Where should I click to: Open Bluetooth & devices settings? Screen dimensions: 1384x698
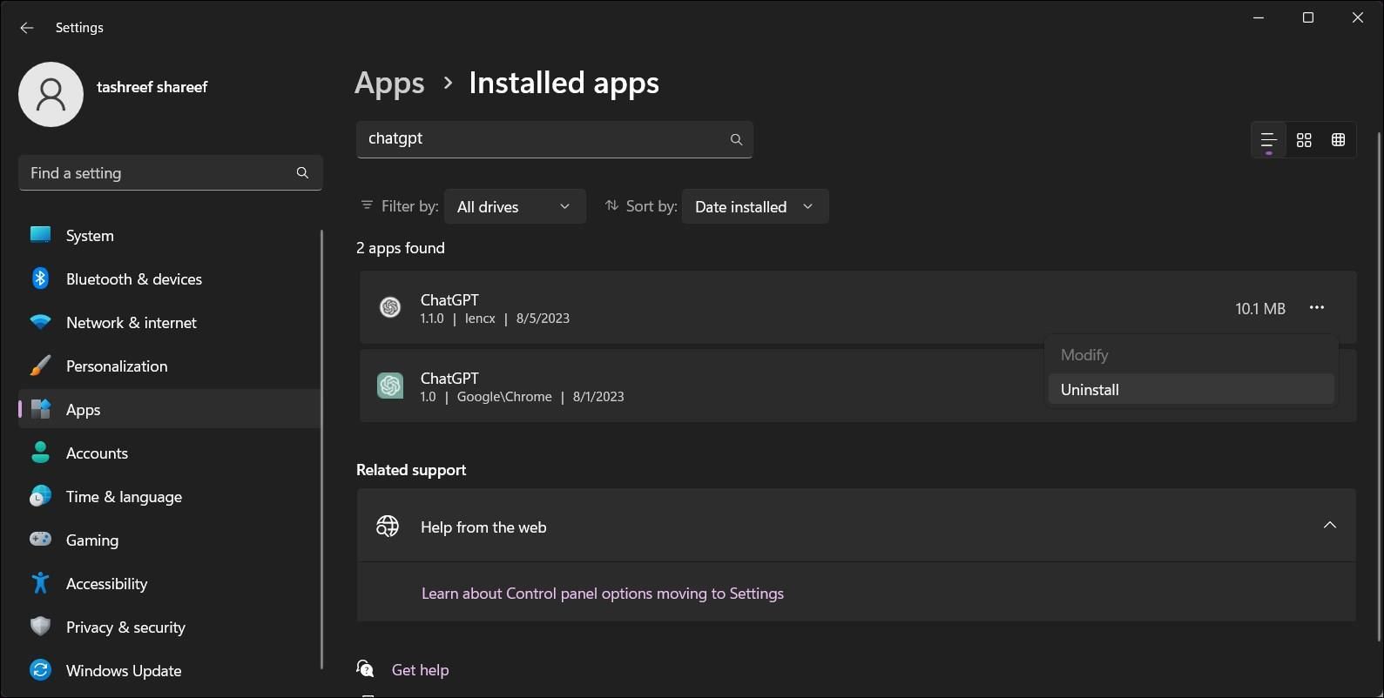point(170,279)
